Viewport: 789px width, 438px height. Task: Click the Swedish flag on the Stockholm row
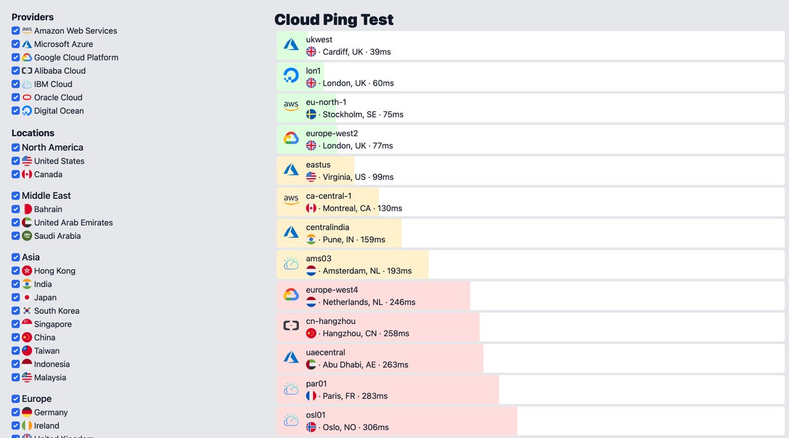coord(311,114)
